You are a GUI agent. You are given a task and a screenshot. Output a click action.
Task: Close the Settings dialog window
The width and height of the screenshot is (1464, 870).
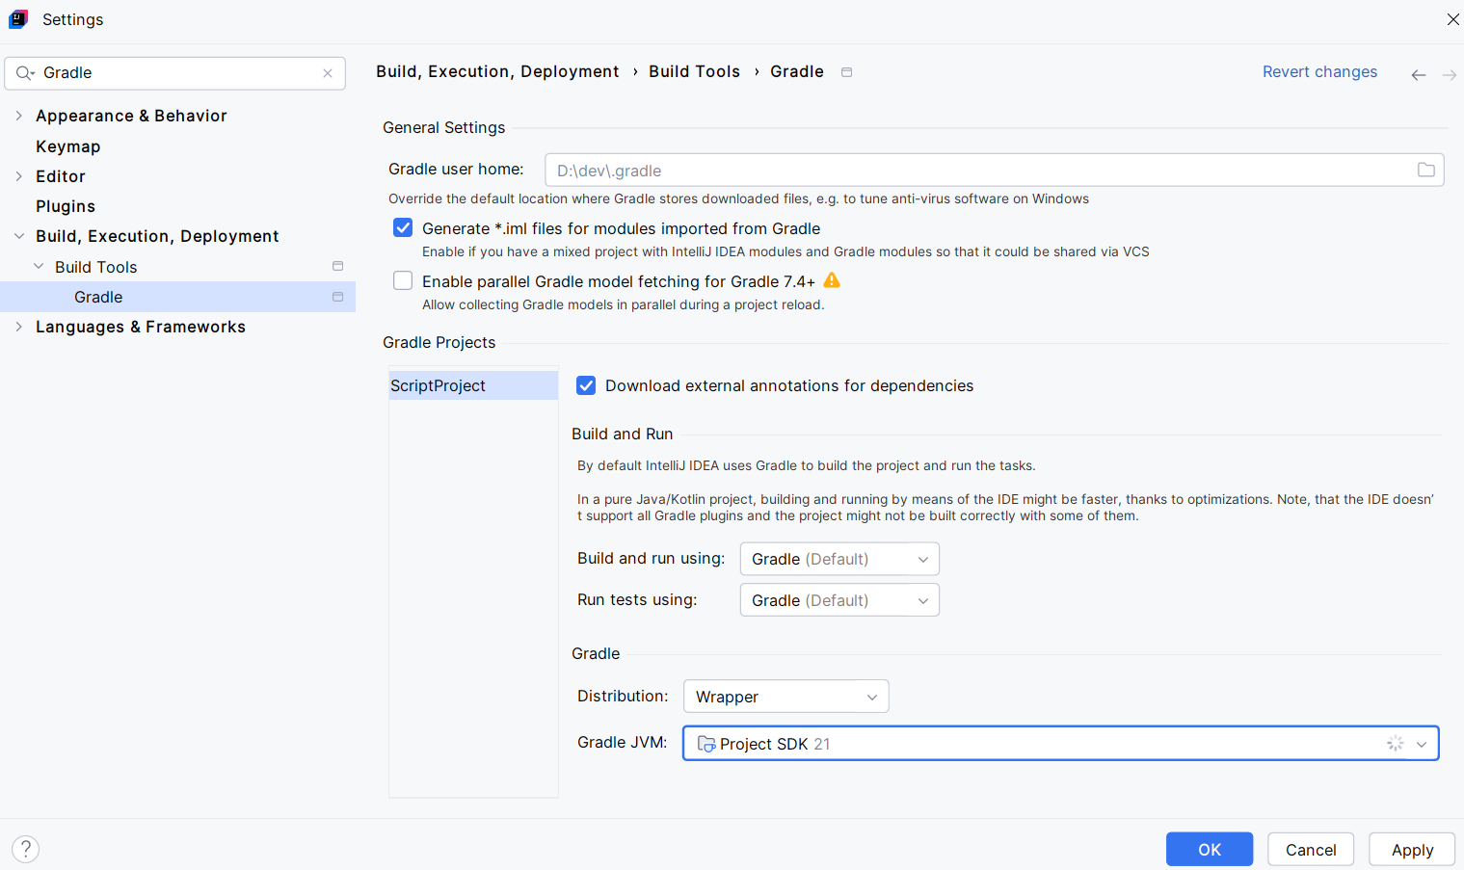(x=1452, y=19)
